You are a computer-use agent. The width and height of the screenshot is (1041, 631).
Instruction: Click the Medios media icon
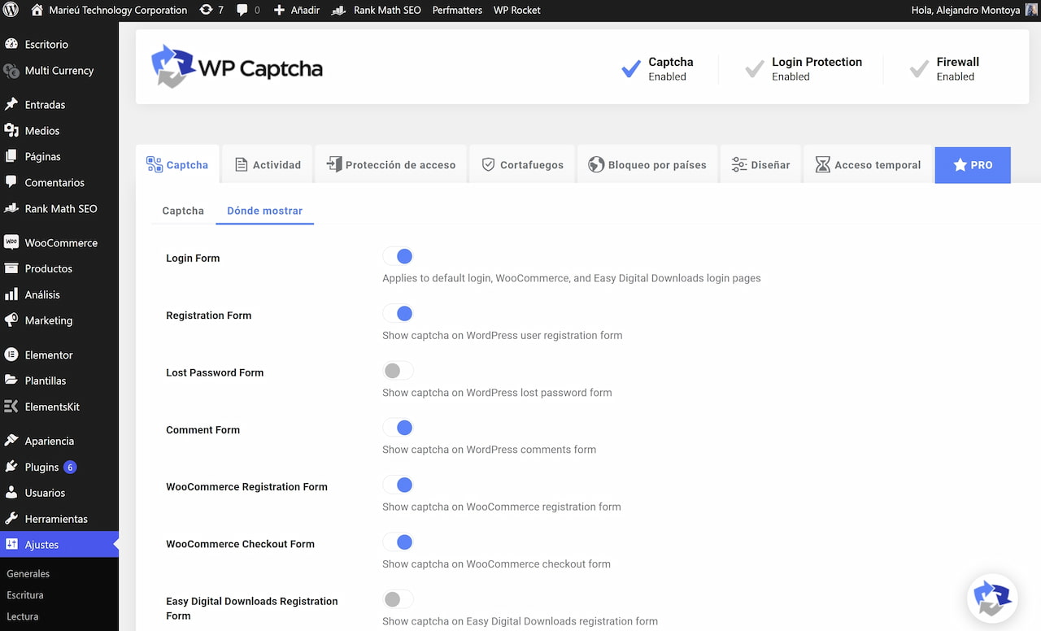[x=11, y=130]
